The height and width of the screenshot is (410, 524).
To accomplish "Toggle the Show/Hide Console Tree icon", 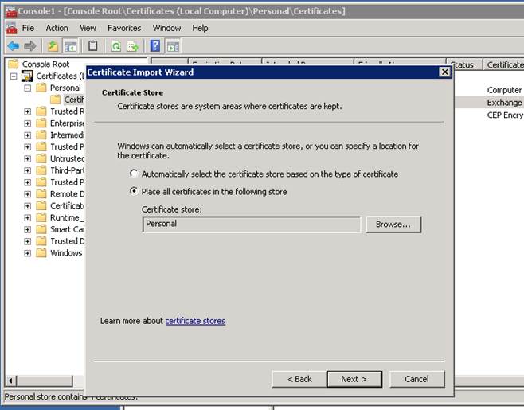I will (70, 46).
